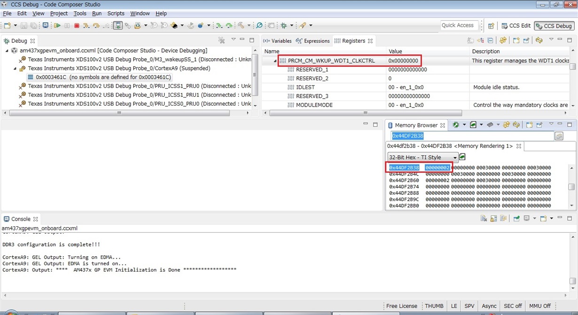This screenshot has width=578, height=315.
Task: Select the Console tab
Action: [x=21, y=219]
